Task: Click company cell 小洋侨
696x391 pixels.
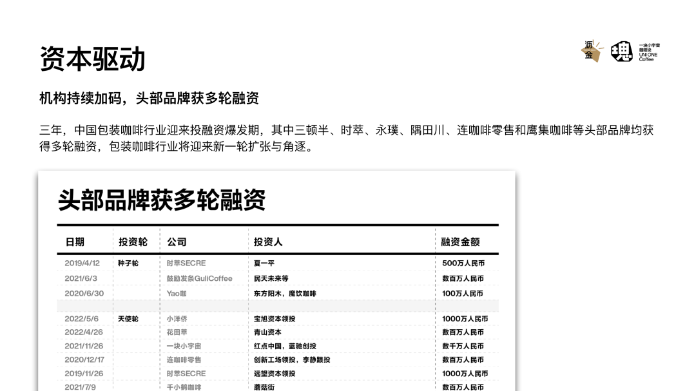Action: (177, 319)
